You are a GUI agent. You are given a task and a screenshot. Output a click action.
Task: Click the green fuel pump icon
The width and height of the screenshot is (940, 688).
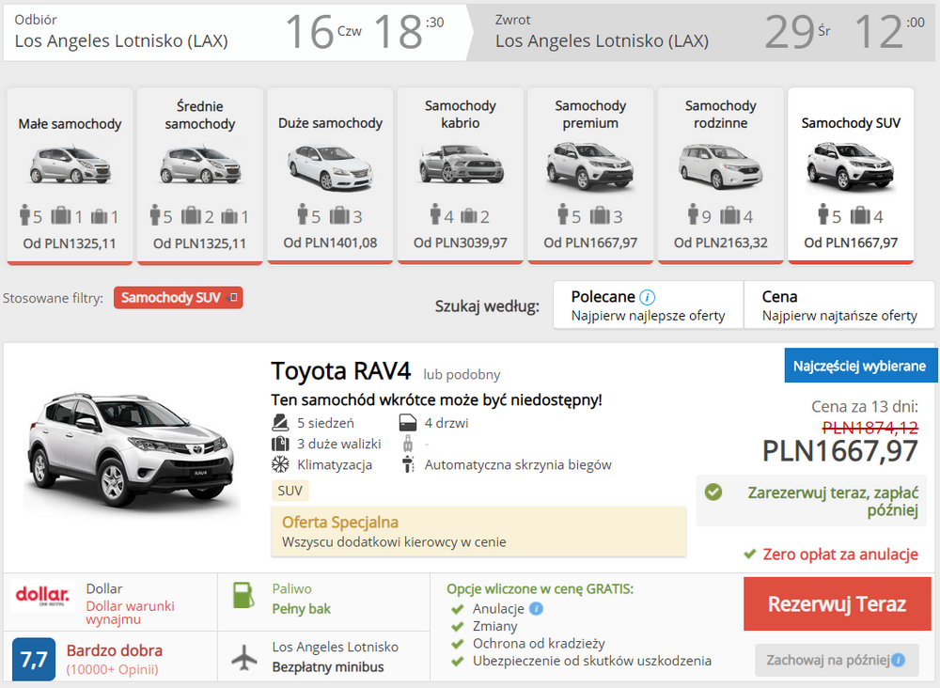tap(243, 596)
